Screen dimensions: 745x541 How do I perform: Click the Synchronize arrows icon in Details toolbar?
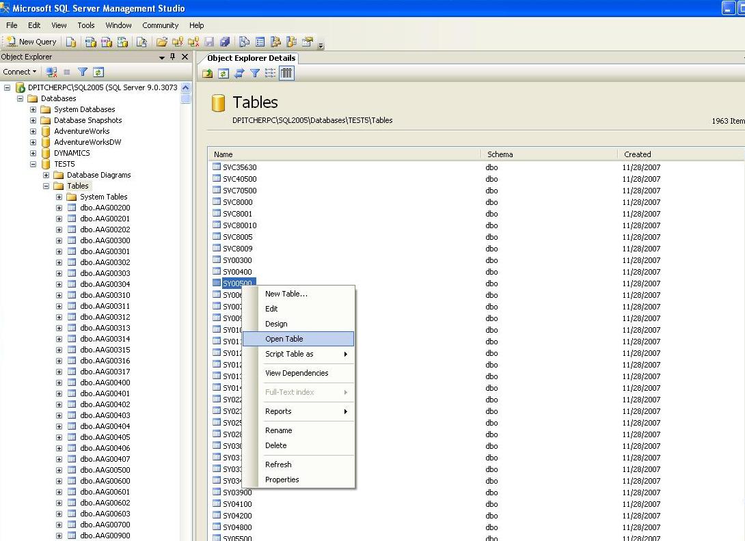[x=239, y=73]
